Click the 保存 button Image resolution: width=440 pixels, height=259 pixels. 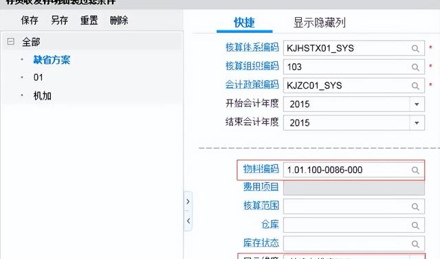coord(30,20)
